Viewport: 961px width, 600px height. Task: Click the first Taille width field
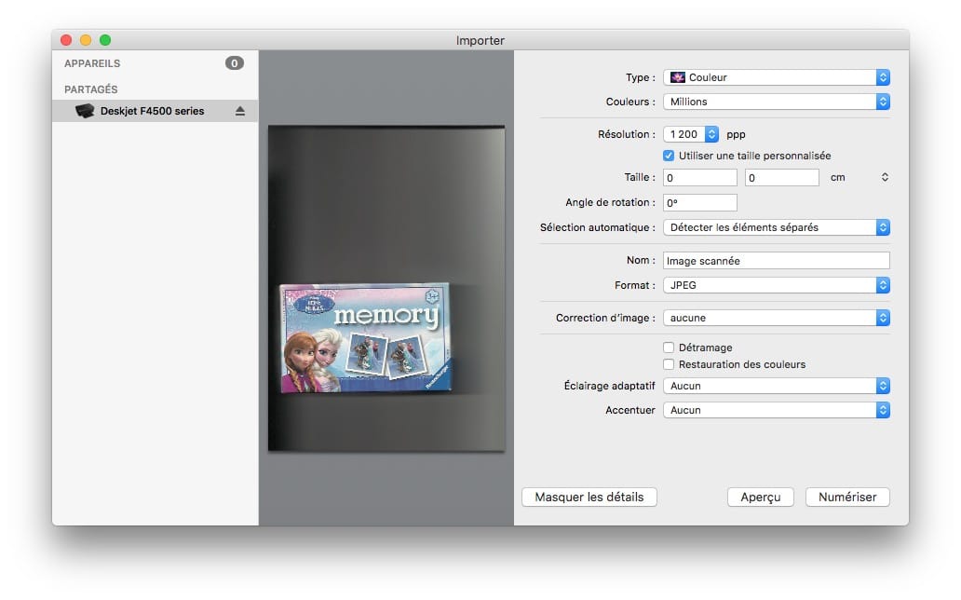700,178
